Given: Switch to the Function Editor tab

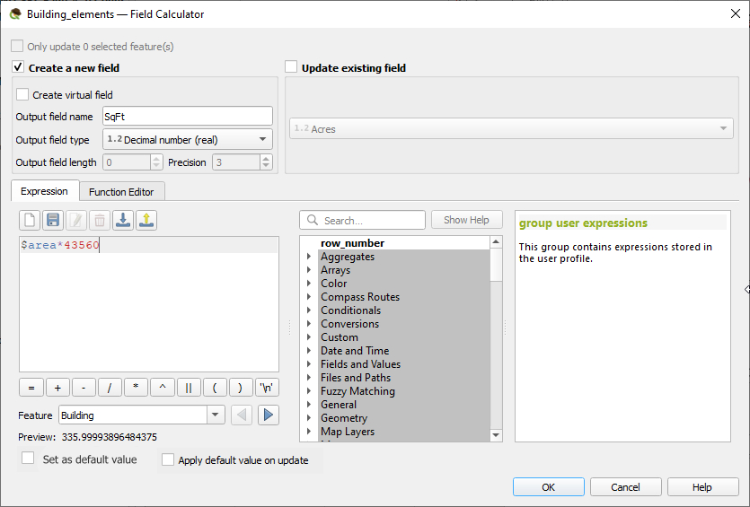Looking at the screenshot, I should (x=121, y=192).
